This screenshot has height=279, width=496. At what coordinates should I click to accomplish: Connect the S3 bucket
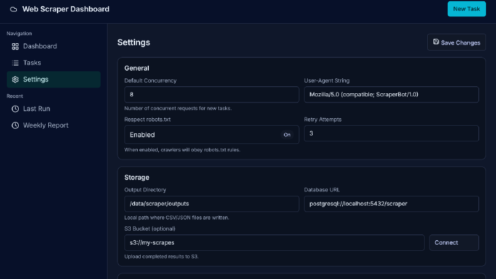(454, 243)
